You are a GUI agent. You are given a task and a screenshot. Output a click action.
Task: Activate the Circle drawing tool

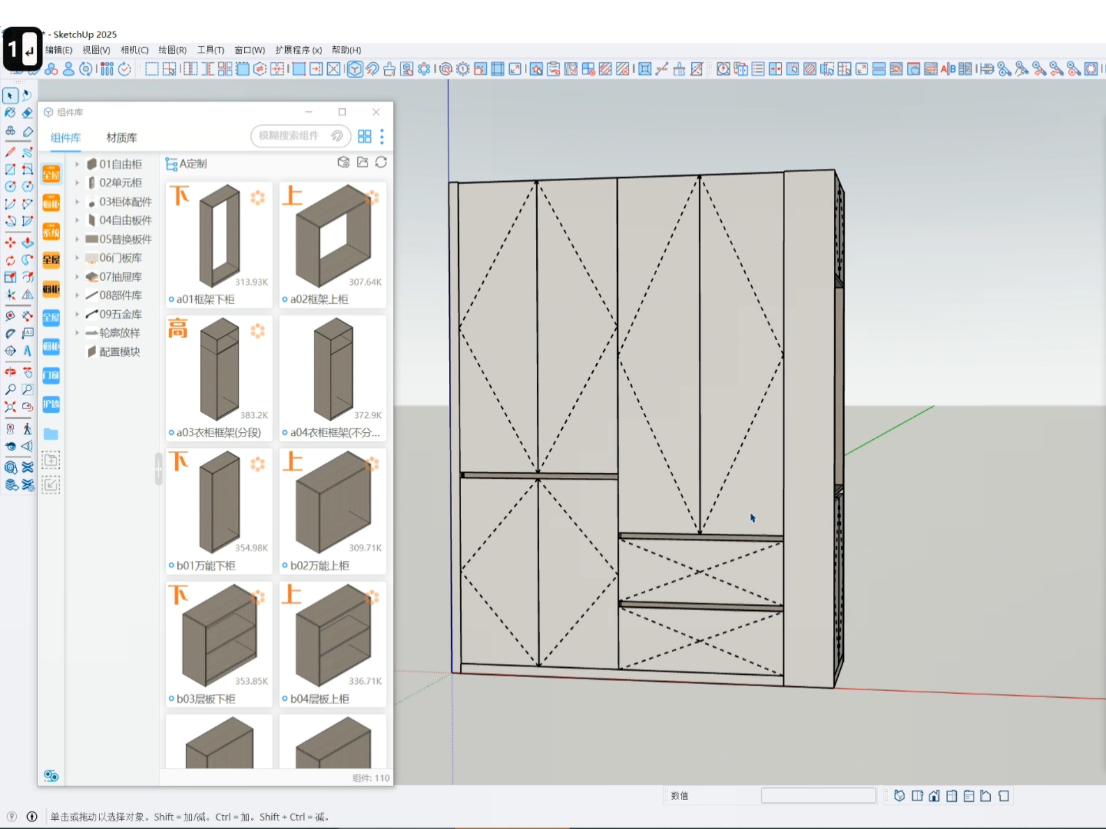click(x=10, y=187)
